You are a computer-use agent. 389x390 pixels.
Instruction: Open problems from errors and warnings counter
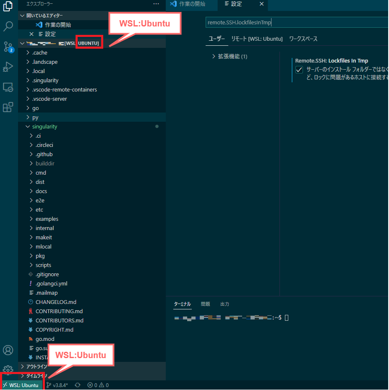98,385
